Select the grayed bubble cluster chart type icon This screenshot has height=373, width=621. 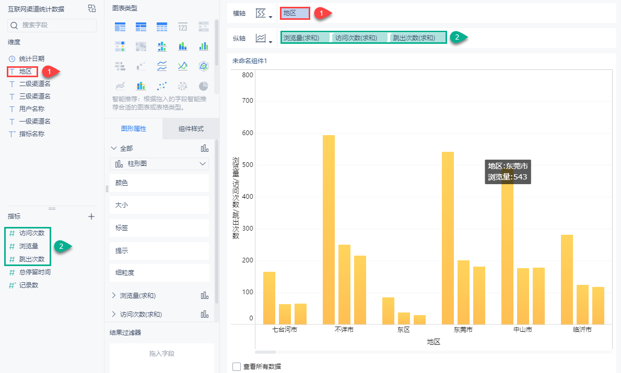(183, 86)
